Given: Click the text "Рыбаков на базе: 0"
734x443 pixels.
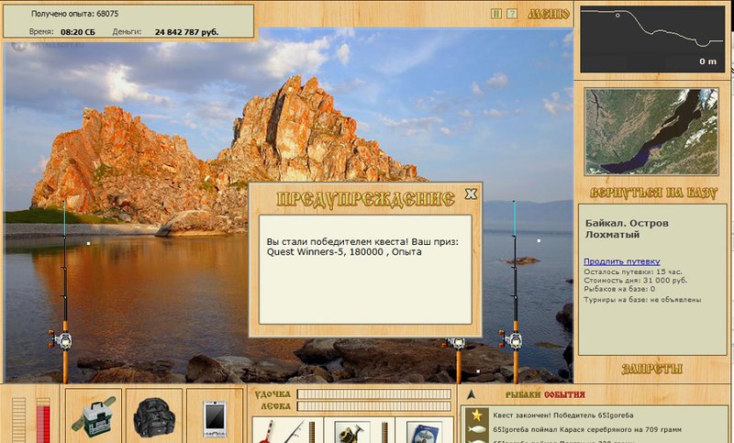Looking at the screenshot, I should click(619, 289).
